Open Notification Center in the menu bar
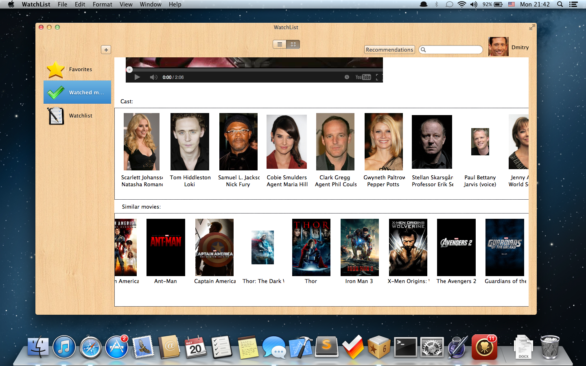This screenshot has width=586, height=366. tap(573, 4)
